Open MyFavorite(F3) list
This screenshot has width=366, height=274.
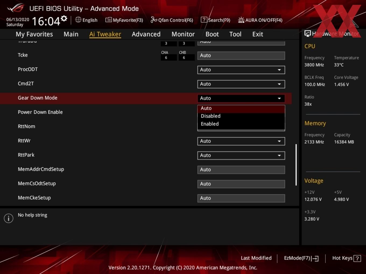(x=124, y=20)
